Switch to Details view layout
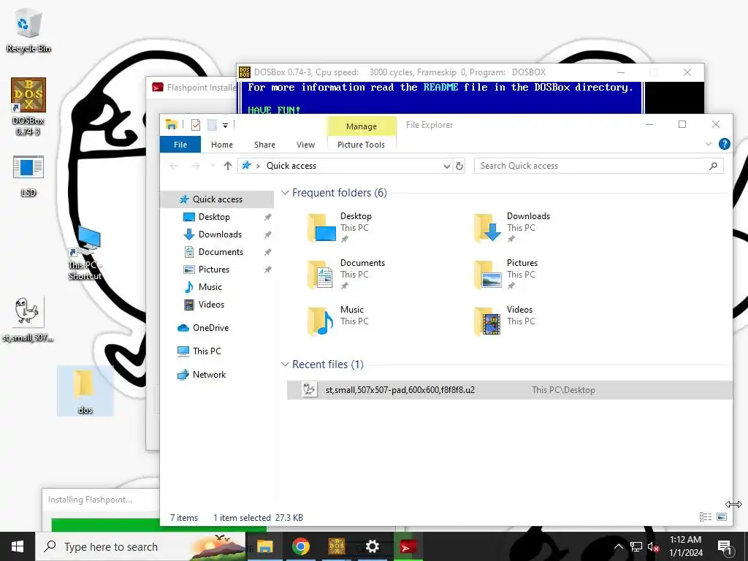 tap(706, 516)
